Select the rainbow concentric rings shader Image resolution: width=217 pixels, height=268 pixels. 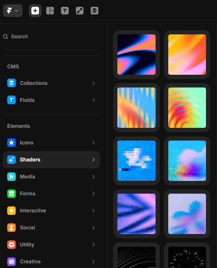(x=187, y=108)
